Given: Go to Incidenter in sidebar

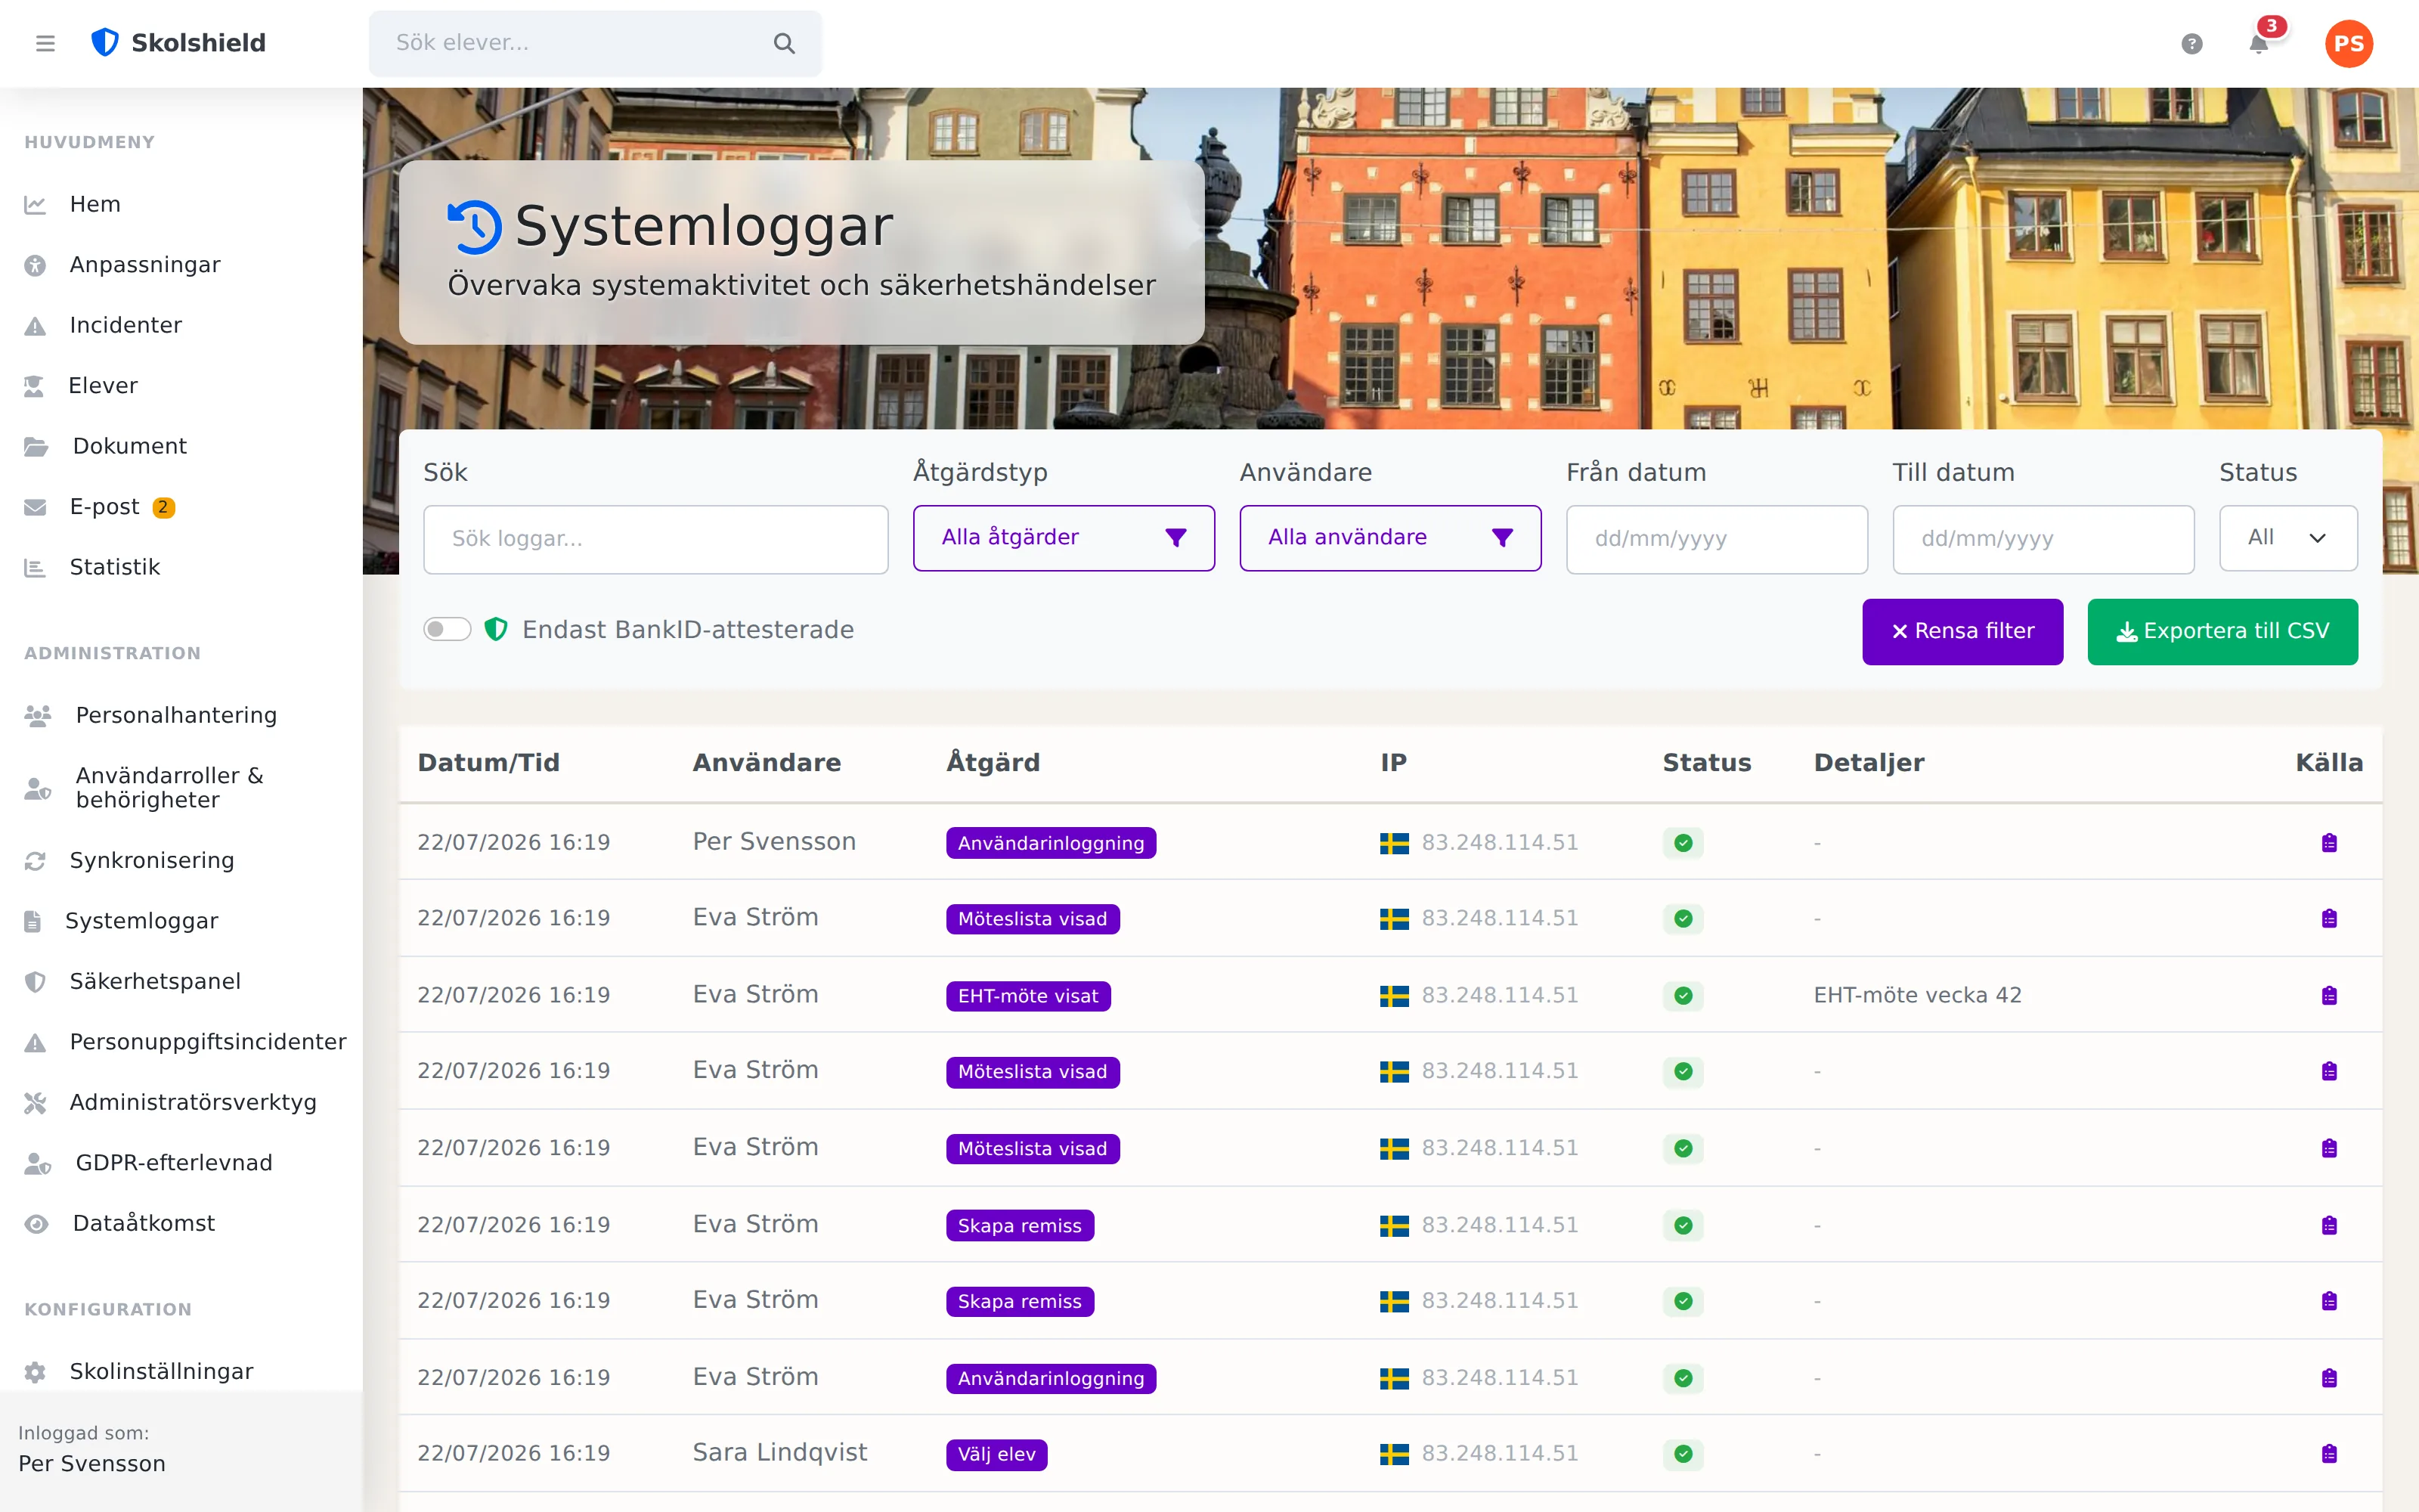Looking at the screenshot, I should pyautogui.click(x=125, y=325).
